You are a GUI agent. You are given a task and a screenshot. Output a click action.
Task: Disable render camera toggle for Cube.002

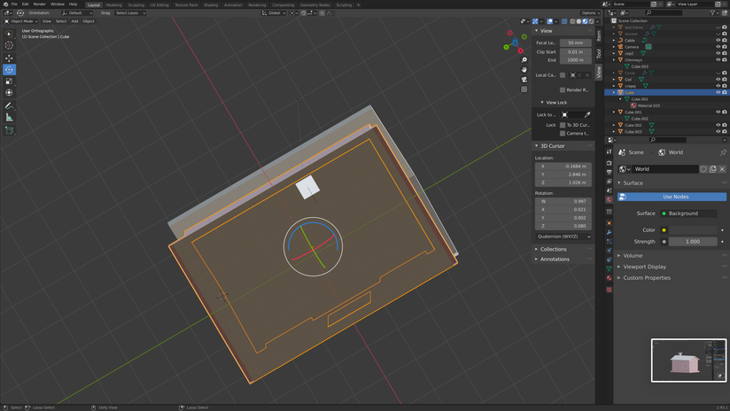[725, 125]
